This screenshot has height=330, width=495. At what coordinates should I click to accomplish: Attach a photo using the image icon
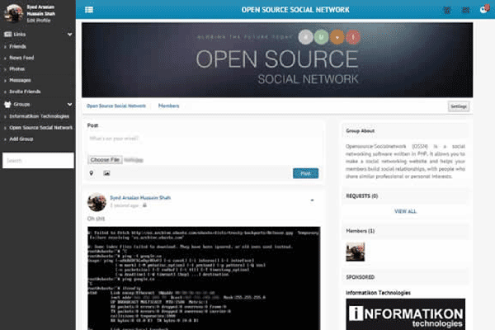pyautogui.click(x=106, y=174)
